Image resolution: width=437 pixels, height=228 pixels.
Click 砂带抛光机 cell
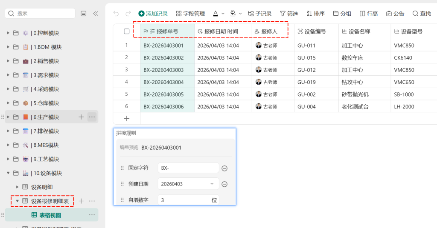pos(364,94)
